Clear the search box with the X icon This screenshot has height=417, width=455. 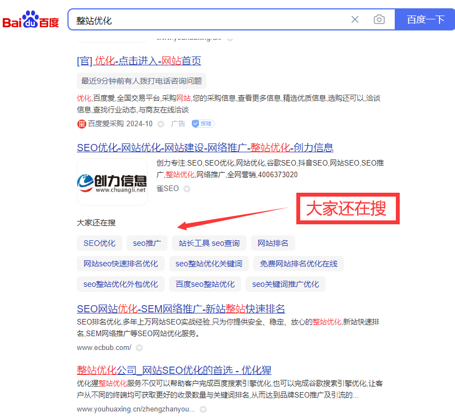tap(354, 19)
